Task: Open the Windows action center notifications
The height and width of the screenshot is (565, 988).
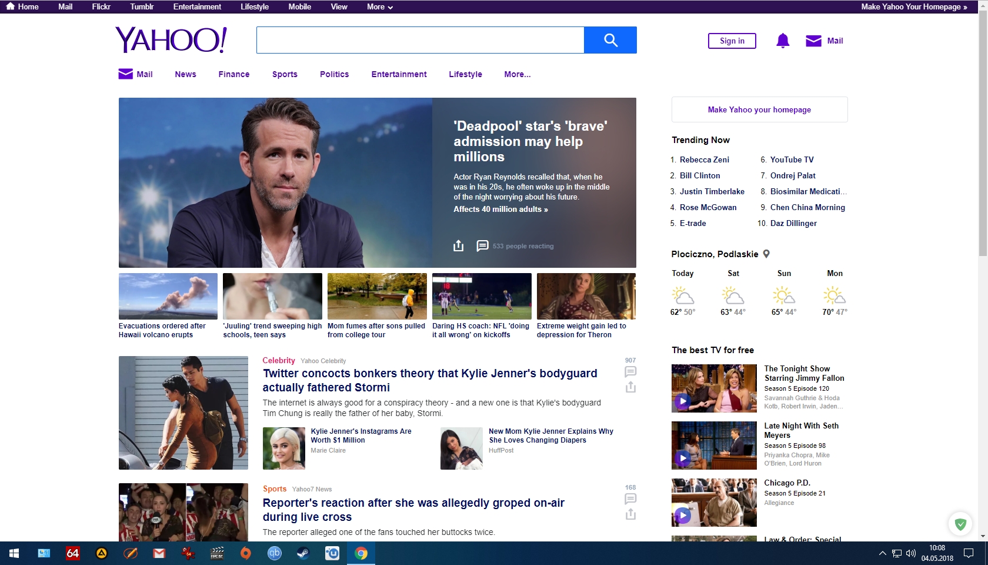Action: pyautogui.click(x=969, y=553)
